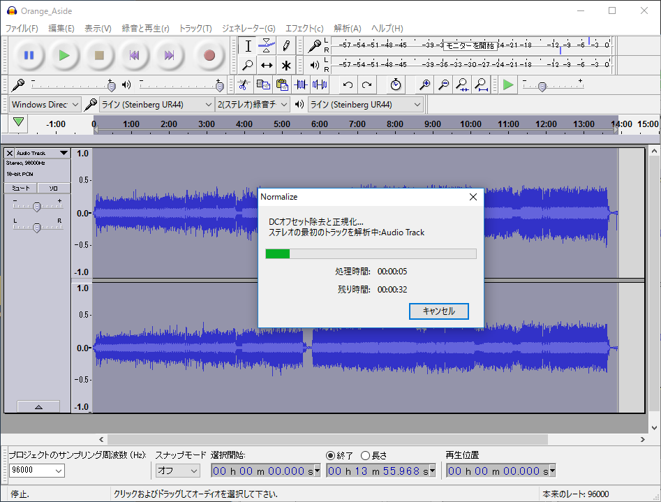Click the Zoom In icon
The height and width of the screenshot is (502, 661).
[x=424, y=84]
